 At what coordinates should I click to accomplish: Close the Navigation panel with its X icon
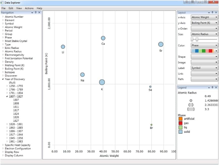(39, 12)
